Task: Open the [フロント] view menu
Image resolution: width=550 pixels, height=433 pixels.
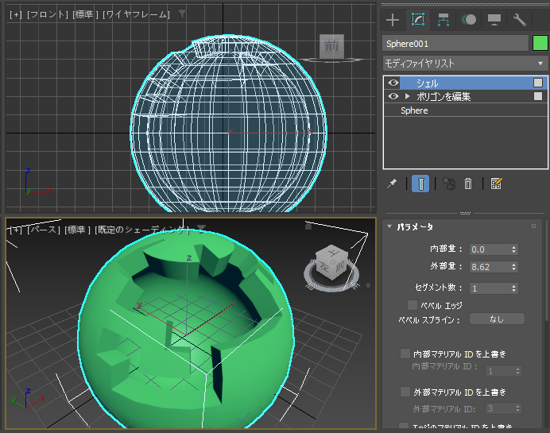Action: 48,14
